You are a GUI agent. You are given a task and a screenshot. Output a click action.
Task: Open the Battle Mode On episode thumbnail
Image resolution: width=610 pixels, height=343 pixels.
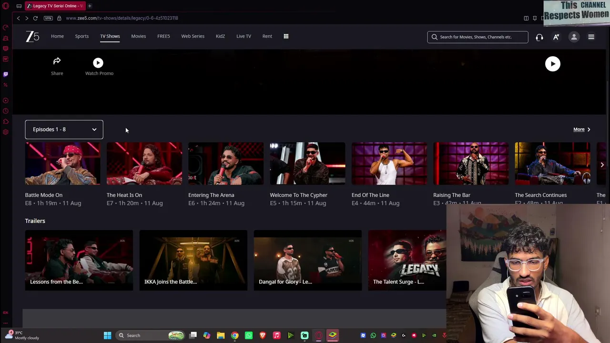pyautogui.click(x=62, y=163)
